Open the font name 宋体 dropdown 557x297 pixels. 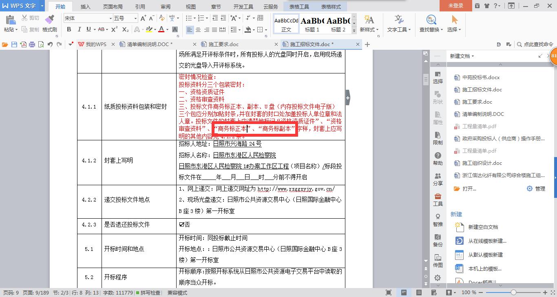tap(110, 18)
